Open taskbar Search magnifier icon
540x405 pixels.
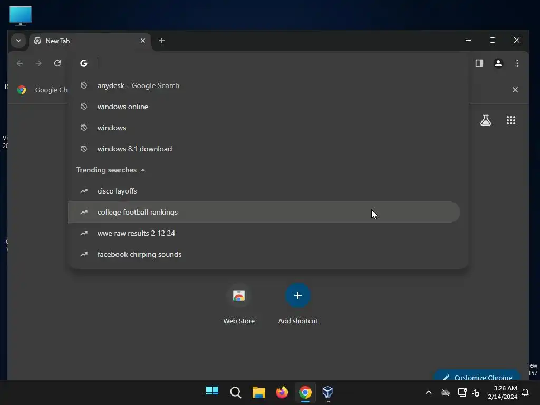click(x=236, y=392)
